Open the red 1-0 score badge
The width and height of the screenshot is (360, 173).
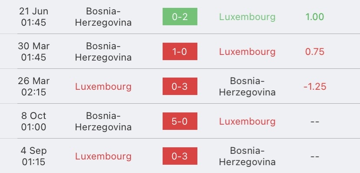(x=180, y=51)
